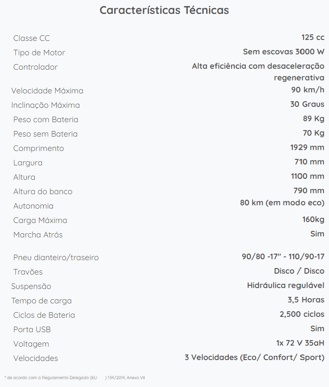Click the 1x 72 V 35aH value
Image resolution: width=329 pixels, height=387 pixels.
(x=300, y=343)
